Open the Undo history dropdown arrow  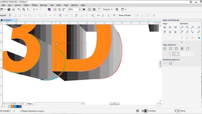(37, 9)
